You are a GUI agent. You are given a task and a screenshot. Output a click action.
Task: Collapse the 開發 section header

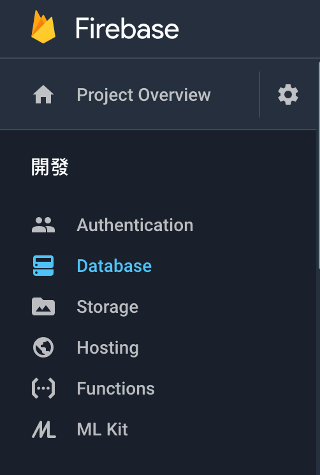coord(50,167)
